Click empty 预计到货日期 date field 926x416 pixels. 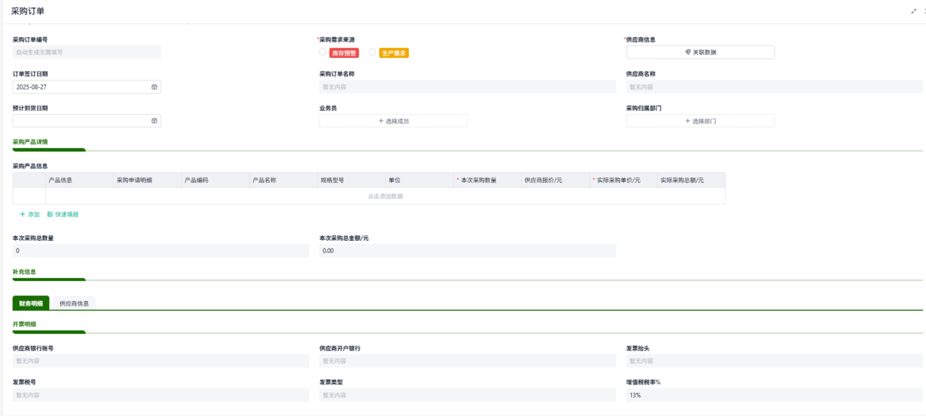[x=86, y=121]
